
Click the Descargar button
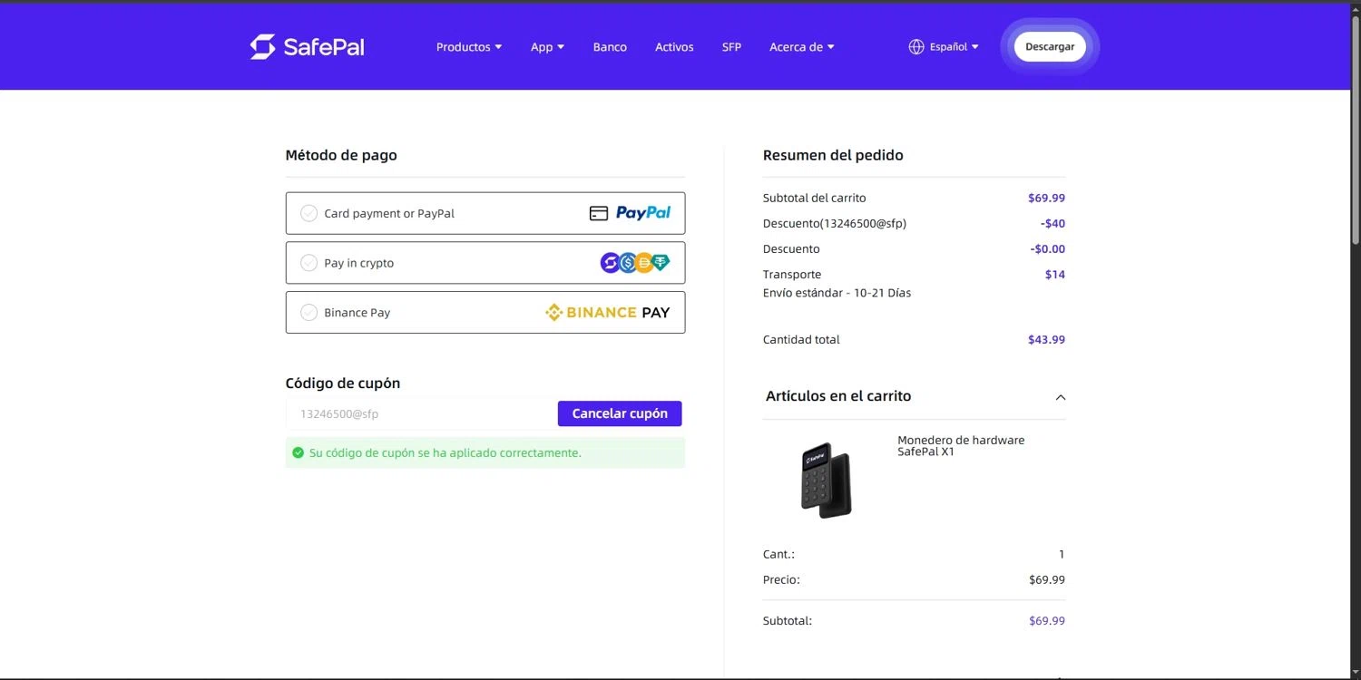(1050, 46)
